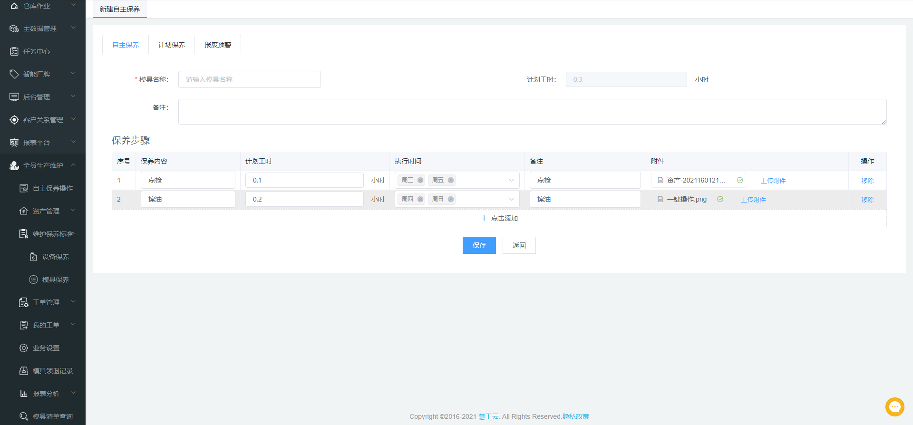Remove the 周日 tag in row 2
This screenshot has height=425, width=913.
tap(451, 199)
